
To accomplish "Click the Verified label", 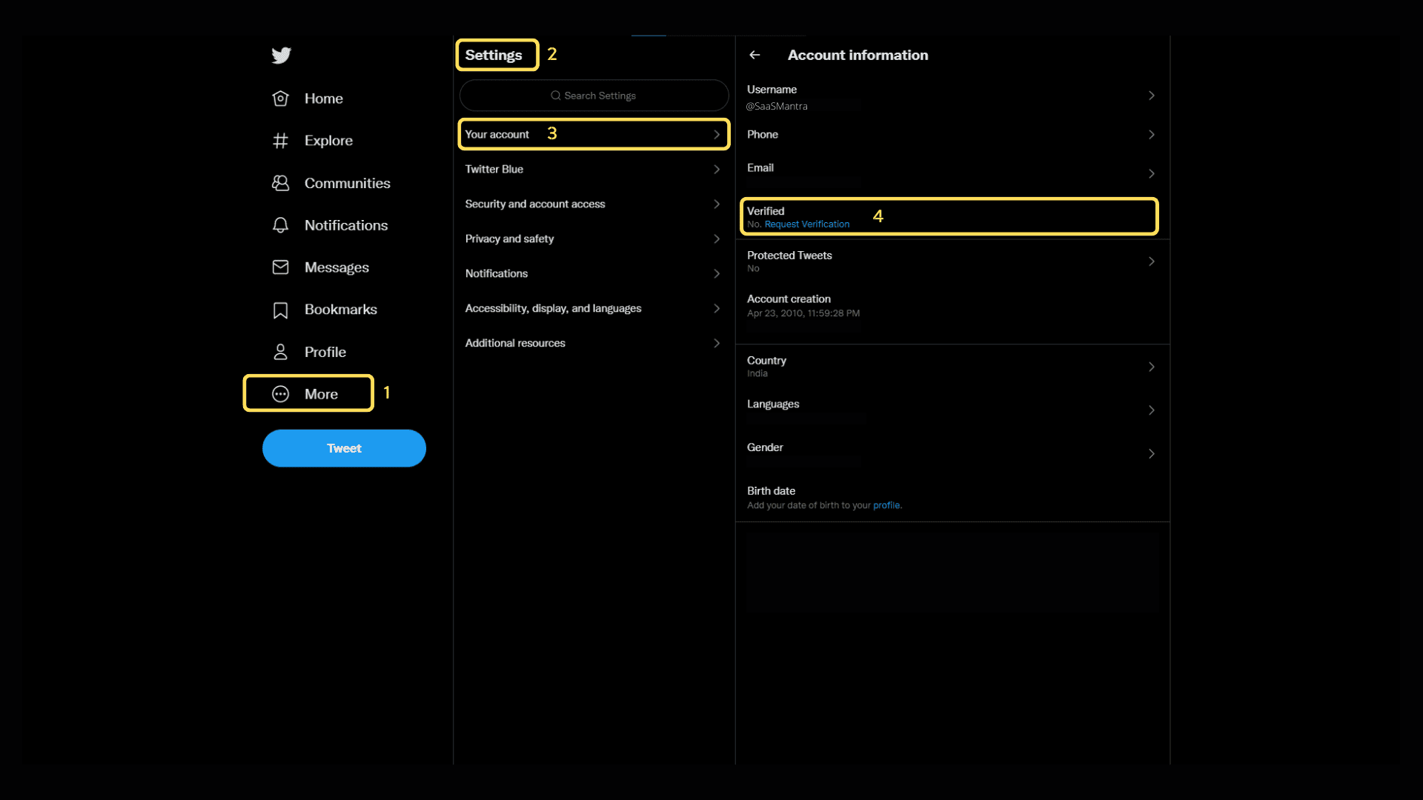I will [766, 211].
